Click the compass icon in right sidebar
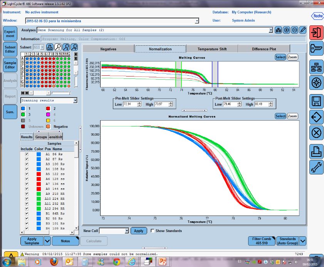 [x=316, y=83]
